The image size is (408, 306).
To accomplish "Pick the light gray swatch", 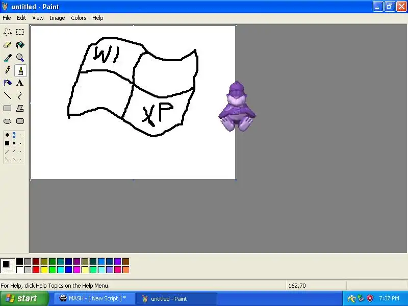I will click(28, 270).
